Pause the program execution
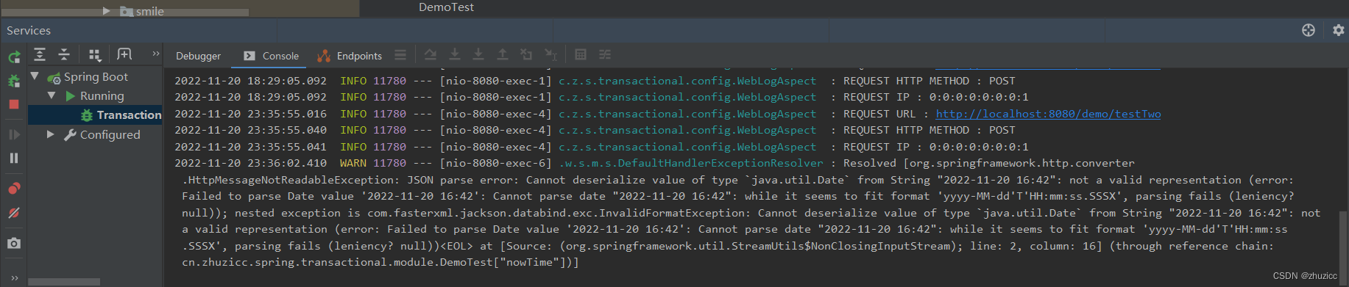 click(x=14, y=158)
